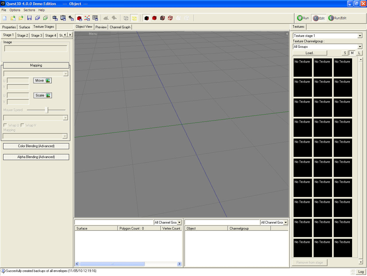The image size is (367, 276).
Task: Switch to Edit mode
Action: point(319,18)
